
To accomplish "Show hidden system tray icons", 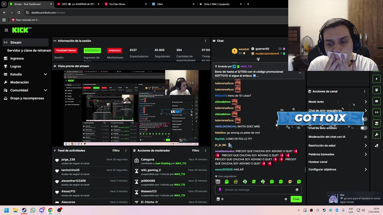I will tap(299, 210).
